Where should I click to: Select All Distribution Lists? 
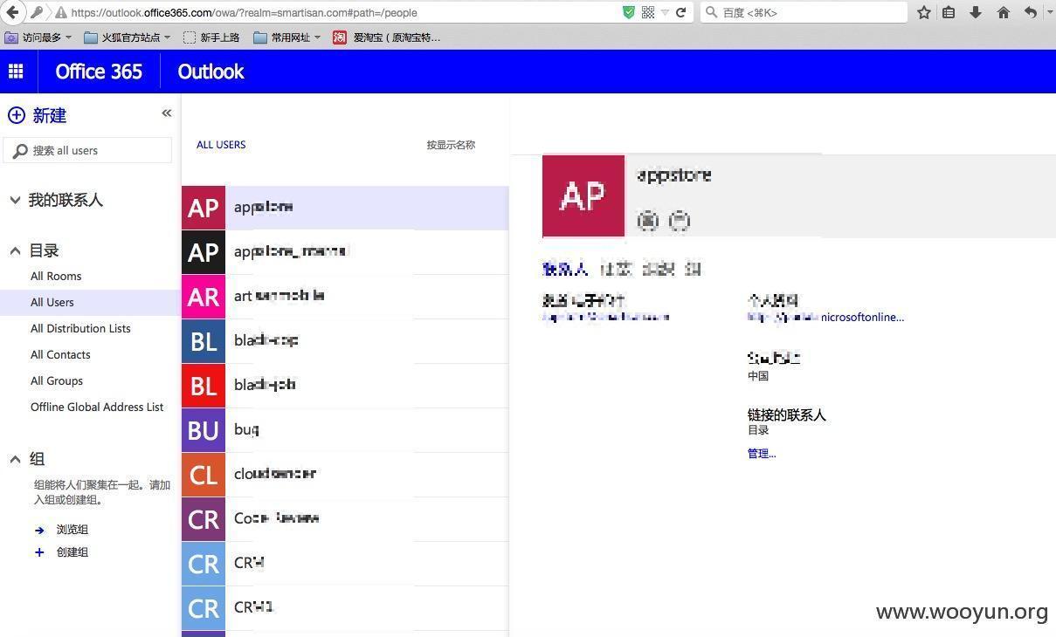click(80, 329)
